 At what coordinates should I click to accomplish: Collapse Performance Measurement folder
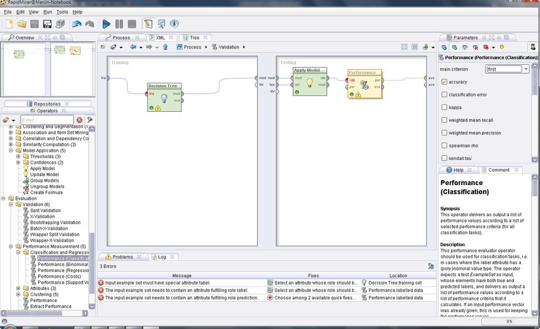click(x=11, y=246)
